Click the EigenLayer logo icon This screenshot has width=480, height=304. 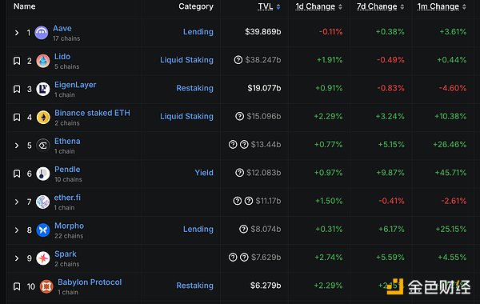click(43, 89)
